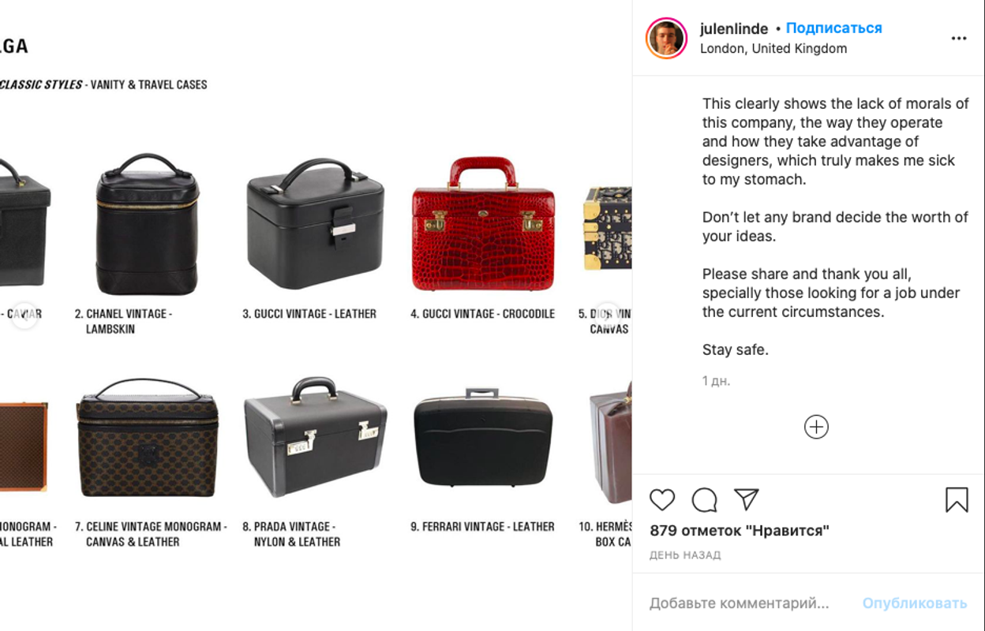Screen dimensions: 985x631
Task: Go to previous carousel image arrow
Action: [x=24, y=315]
